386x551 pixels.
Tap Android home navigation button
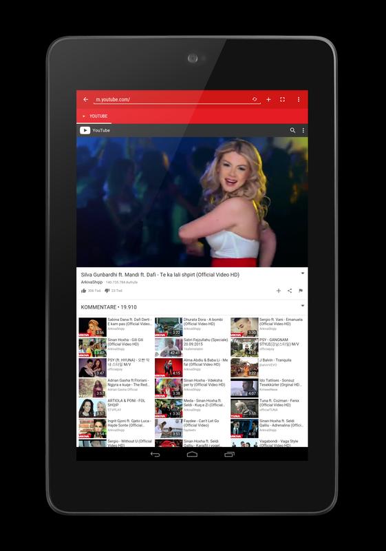pos(192,455)
